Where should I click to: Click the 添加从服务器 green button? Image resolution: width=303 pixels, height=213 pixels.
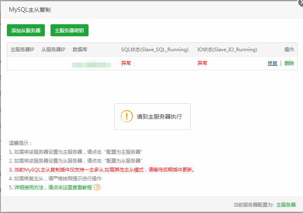point(26,30)
